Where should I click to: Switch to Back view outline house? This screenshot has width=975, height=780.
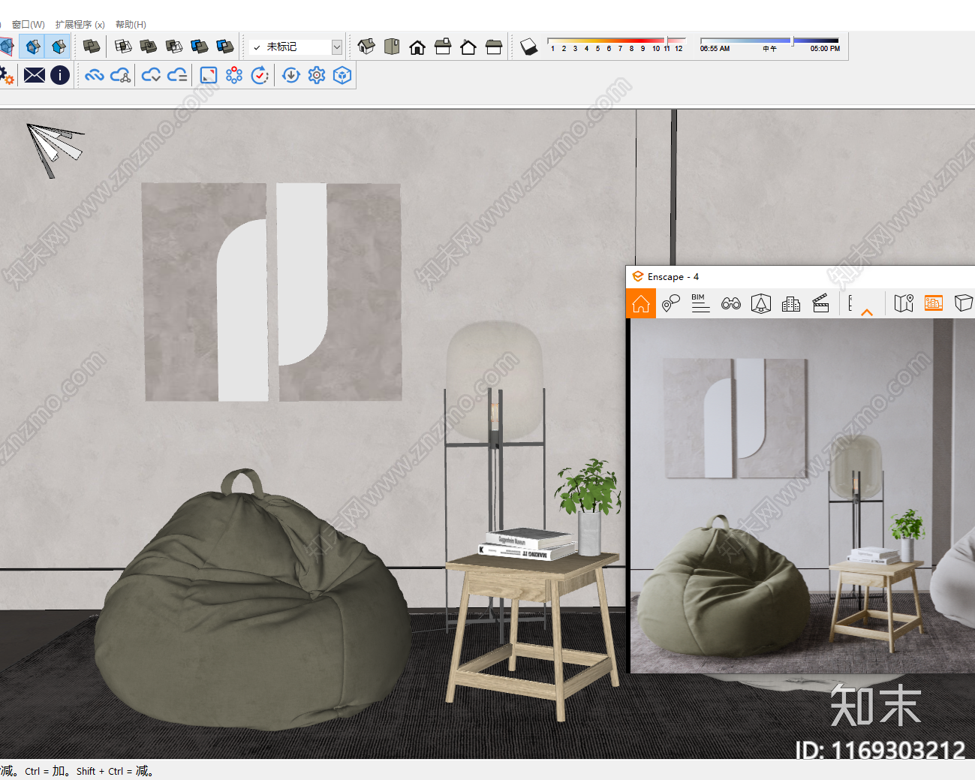pyautogui.click(x=468, y=47)
